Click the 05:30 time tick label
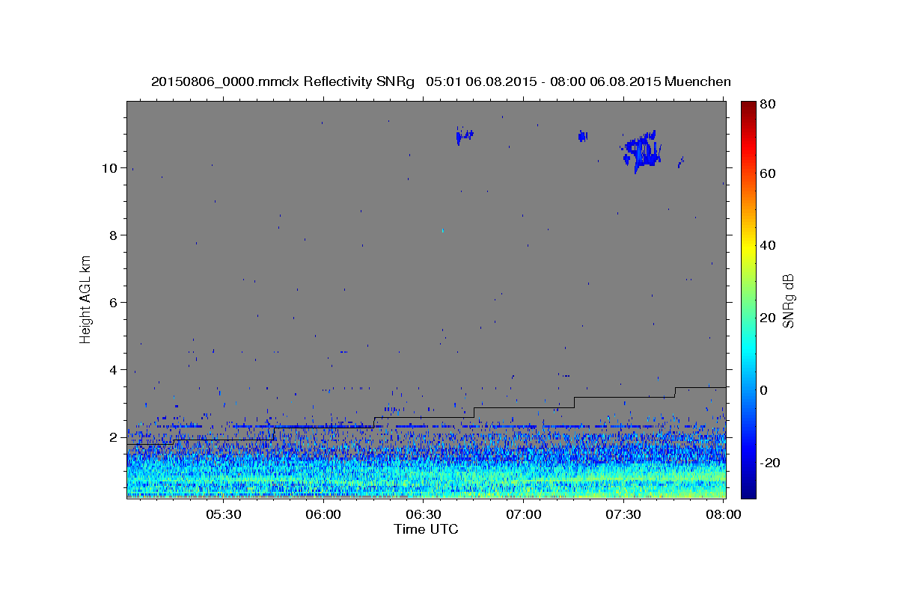 pyautogui.click(x=223, y=515)
